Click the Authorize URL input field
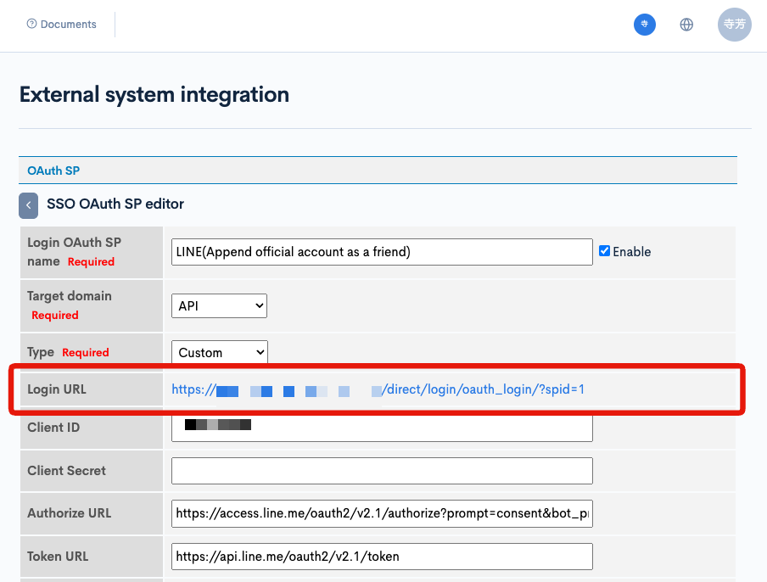The width and height of the screenshot is (767, 582). [x=382, y=513]
